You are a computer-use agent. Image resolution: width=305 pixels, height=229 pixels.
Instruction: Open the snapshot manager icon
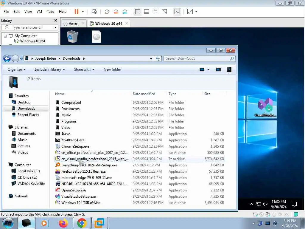tap(125, 12)
